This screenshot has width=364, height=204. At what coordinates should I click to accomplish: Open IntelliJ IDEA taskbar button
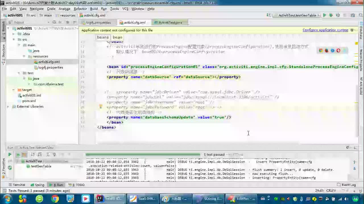coord(110,199)
